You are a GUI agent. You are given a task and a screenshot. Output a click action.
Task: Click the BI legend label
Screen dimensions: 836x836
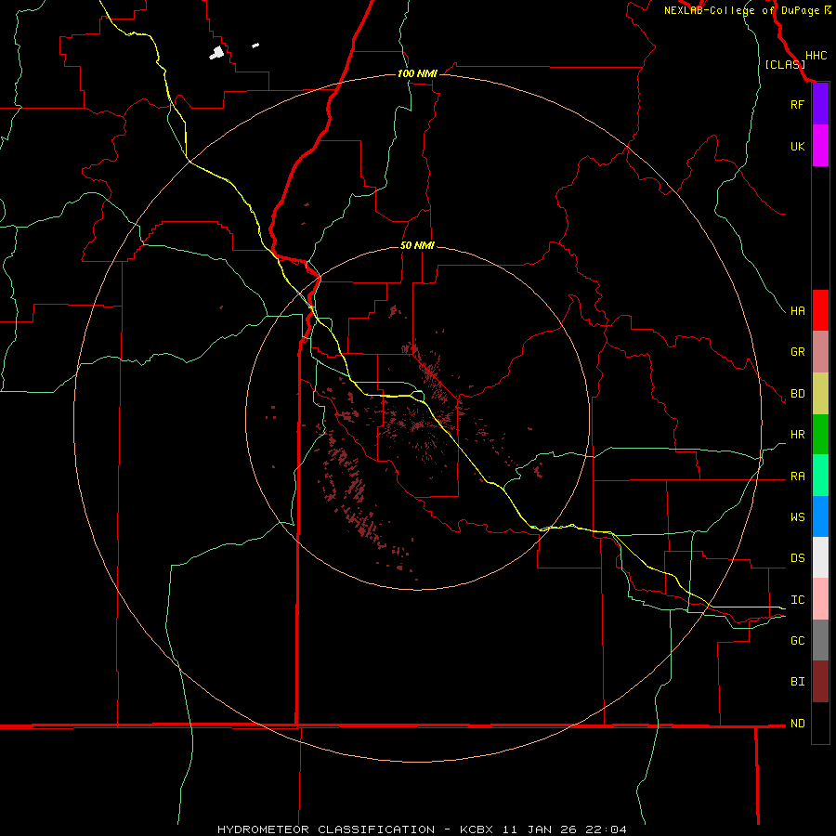797,682
